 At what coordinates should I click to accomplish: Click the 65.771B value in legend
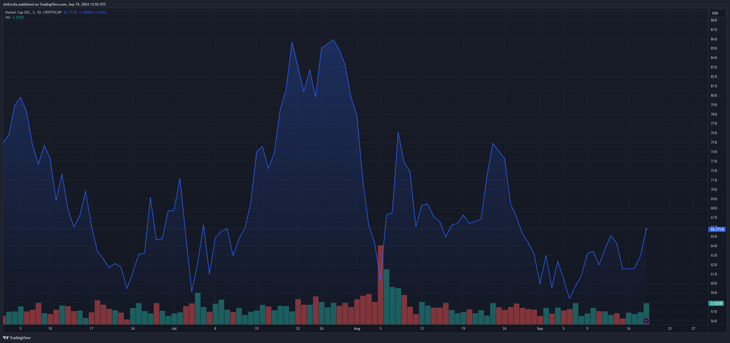point(70,12)
